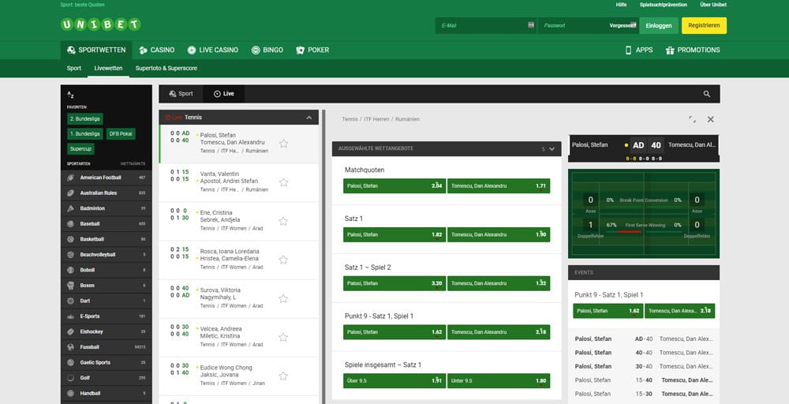Select Unter 9.5 at 1.80
The height and width of the screenshot is (404, 789).
pyautogui.click(x=499, y=381)
